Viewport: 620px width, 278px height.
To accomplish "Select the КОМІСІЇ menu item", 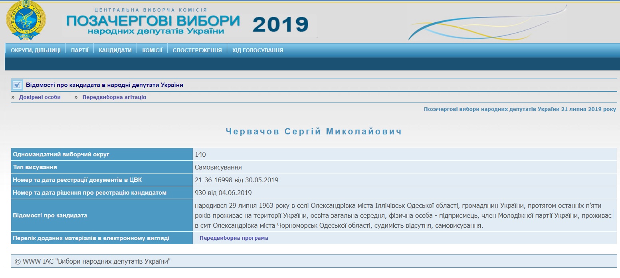I will 152,50.
